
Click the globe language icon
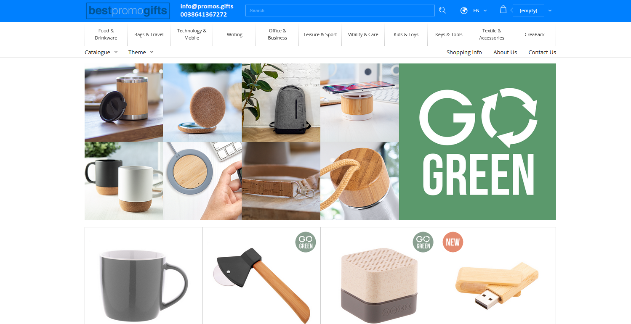coord(464,11)
